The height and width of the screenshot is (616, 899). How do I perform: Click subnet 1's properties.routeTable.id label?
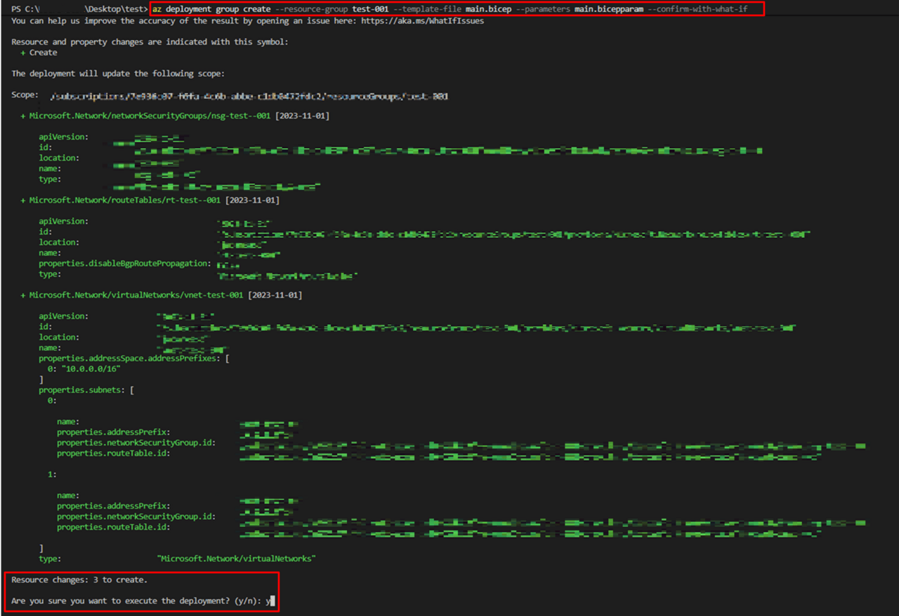112,527
